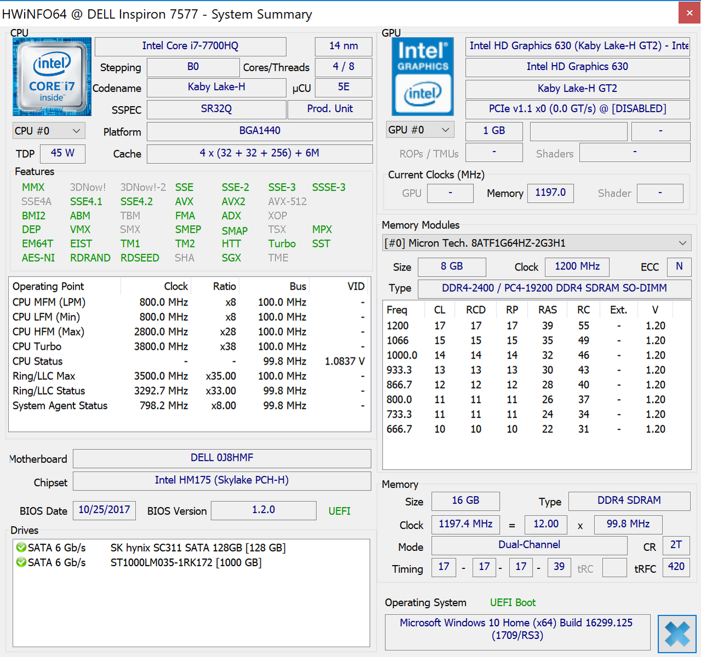
Task: Click the tRFC 420 field
Action: 676,567
